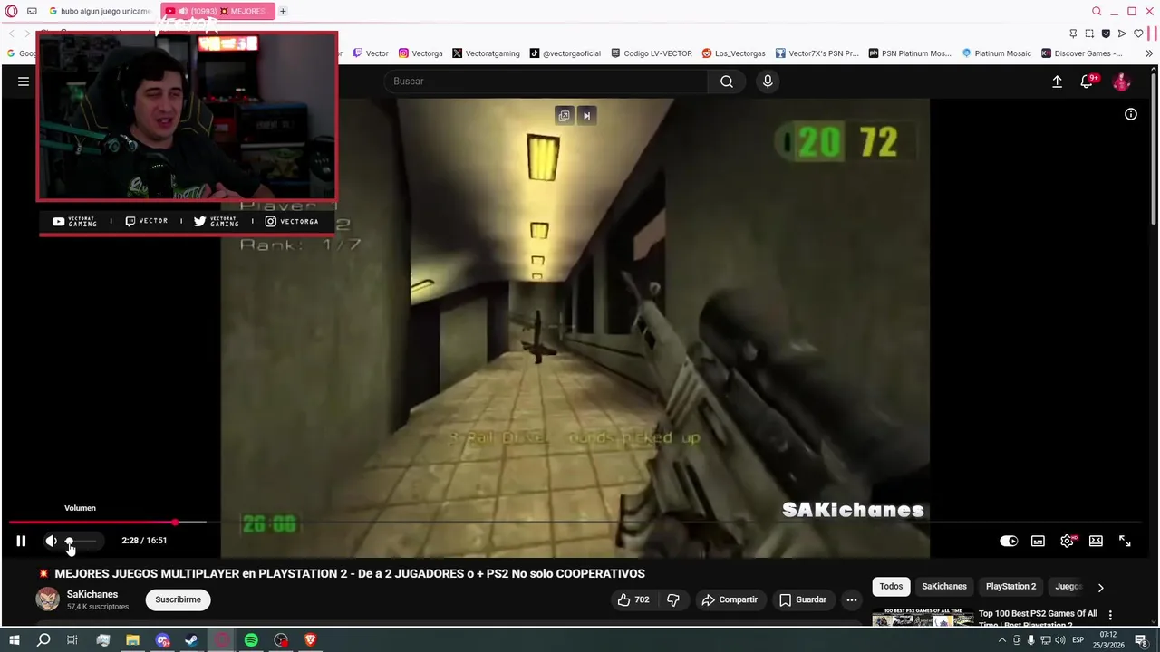
Task: Switch to theater mode
Action: 1096,541
